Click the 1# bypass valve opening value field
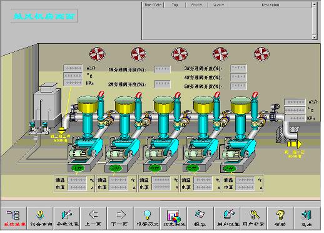Image resolution: width=324 pixels, height=233 pixels. pyautogui.click(x=162, y=69)
